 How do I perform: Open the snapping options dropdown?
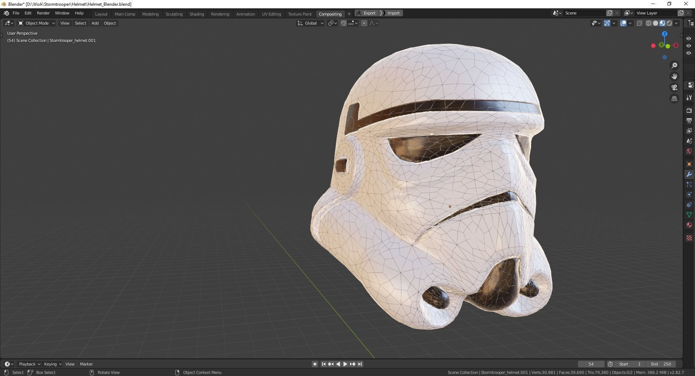pyautogui.click(x=353, y=23)
